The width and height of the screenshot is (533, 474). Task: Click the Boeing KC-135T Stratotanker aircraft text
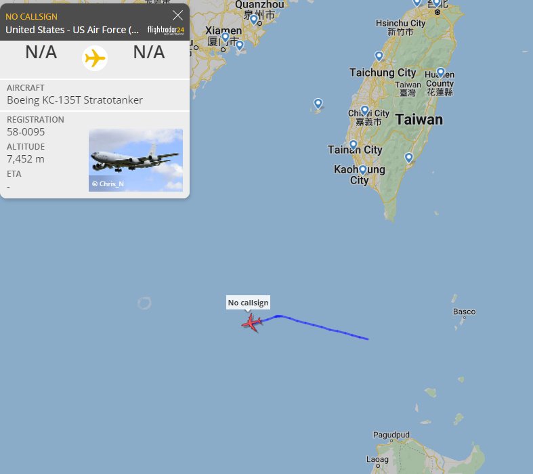tap(74, 100)
